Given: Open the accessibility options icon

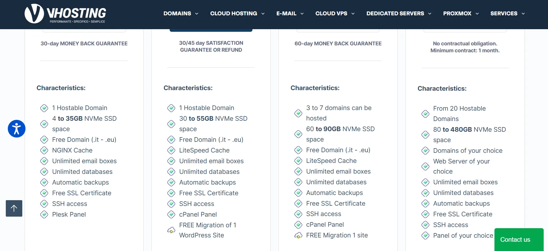Looking at the screenshot, I should 17,129.
